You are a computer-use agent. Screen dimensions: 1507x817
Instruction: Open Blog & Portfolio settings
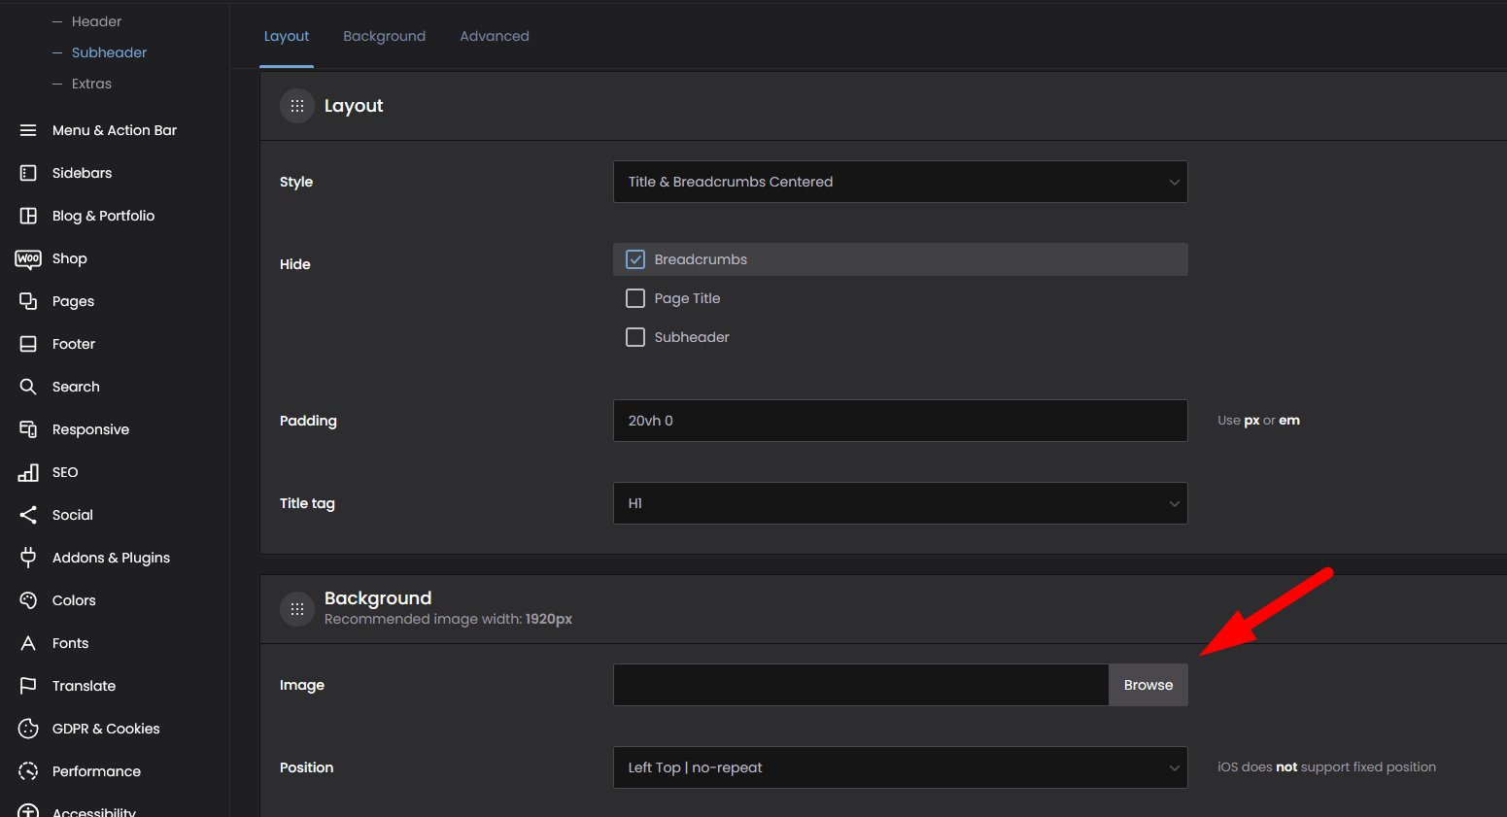click(103, 216)
